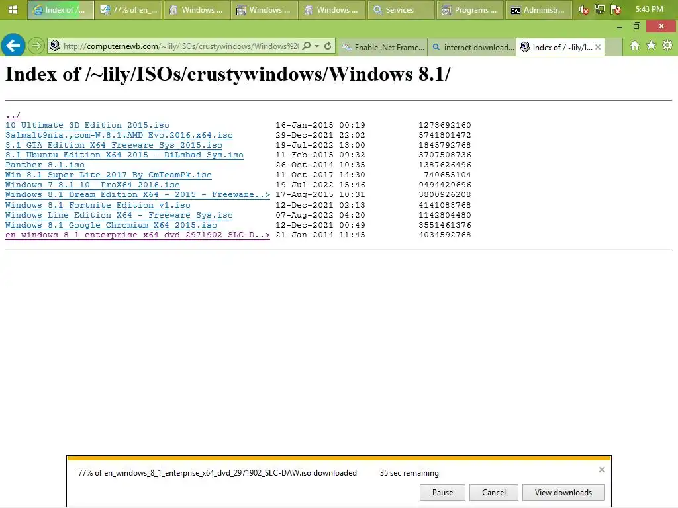Click the 35 sec remaining text
The height and width of the screenshot is (508, 678).
(409, 473)
